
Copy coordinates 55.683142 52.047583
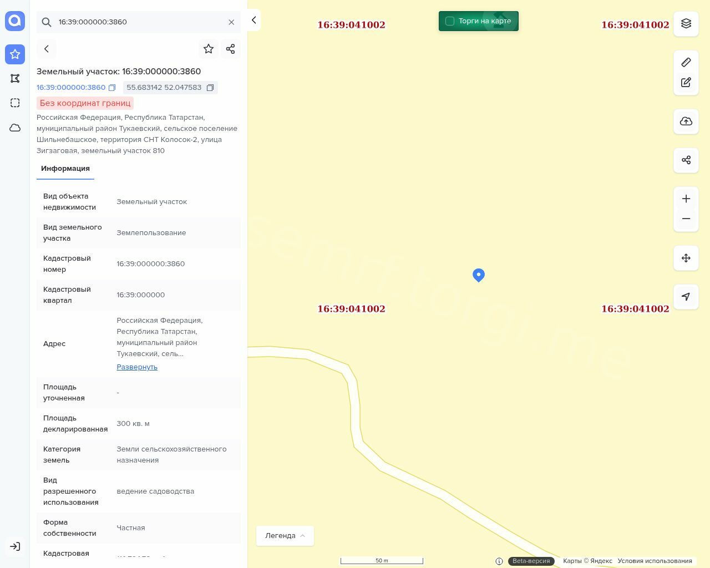tap(210, 88)
